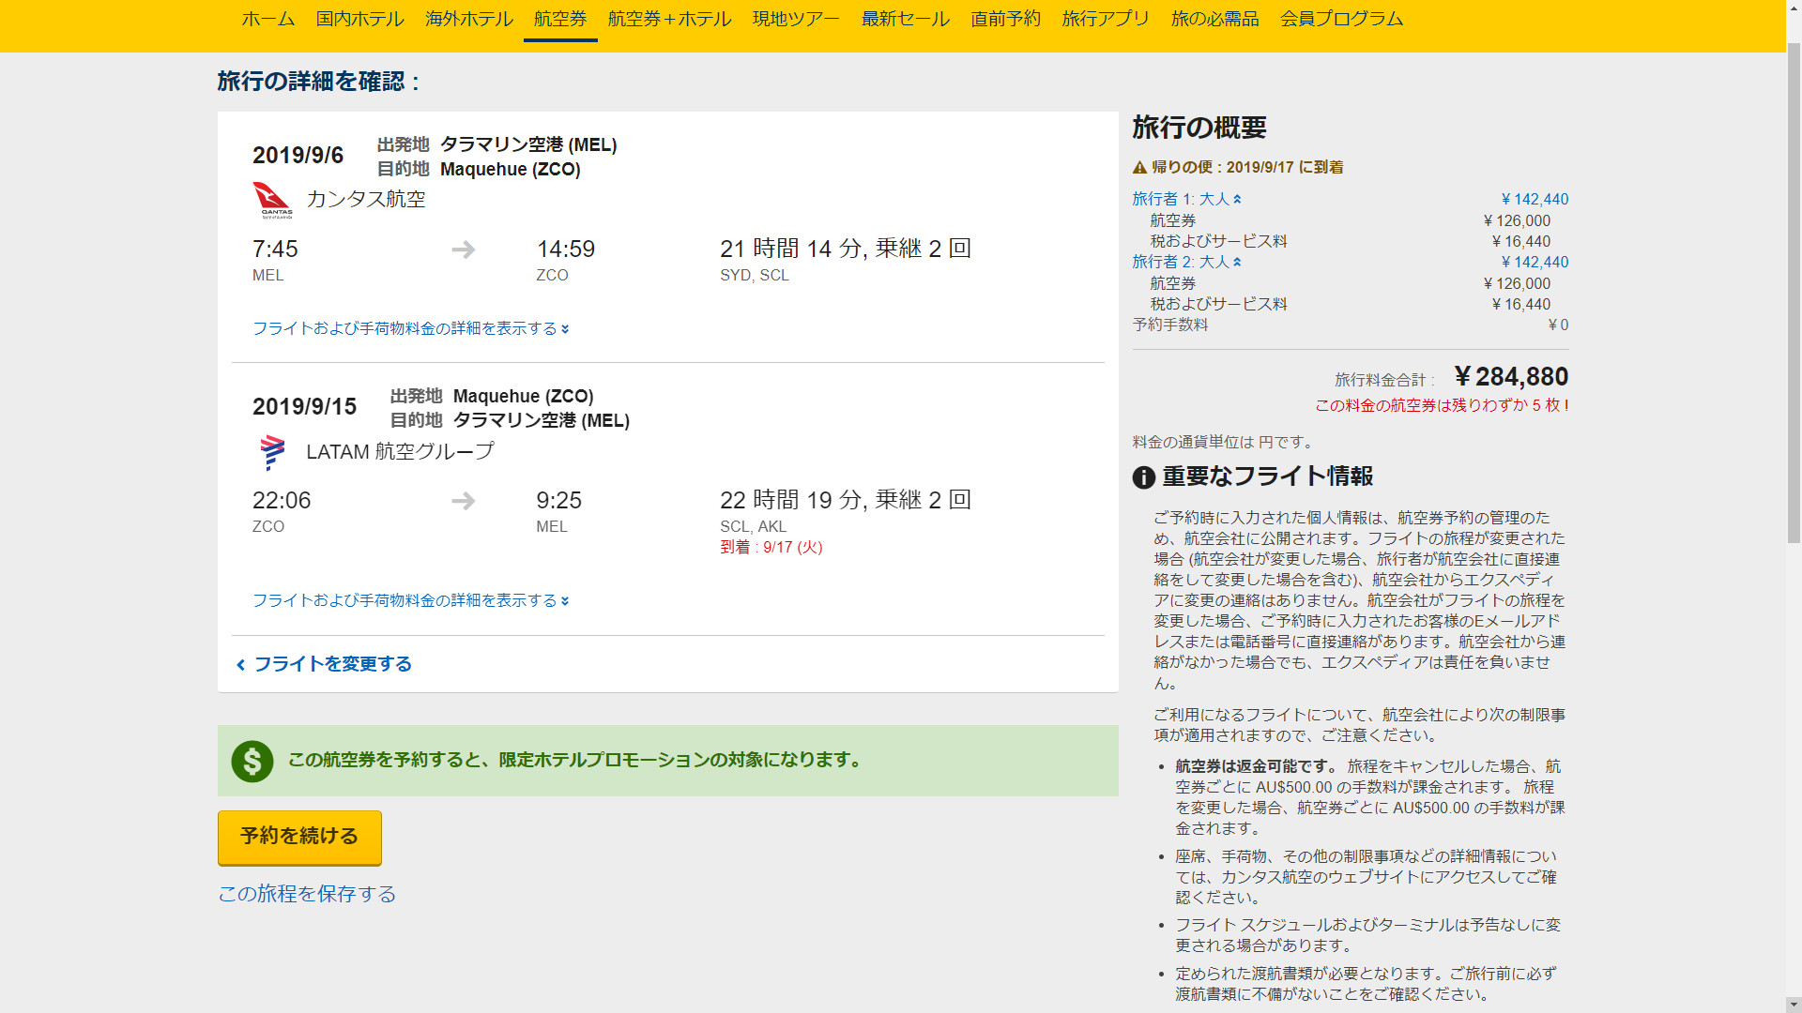Click the LATAM airline logo
This screenshot has width=1802, height=1013.
tap(272, 452)
